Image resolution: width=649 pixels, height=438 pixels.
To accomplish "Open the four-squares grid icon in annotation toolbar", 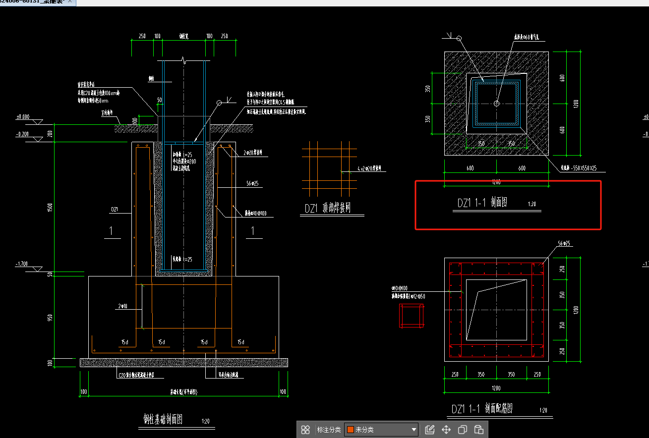I will pyautogui.click(x=305, y=430).
